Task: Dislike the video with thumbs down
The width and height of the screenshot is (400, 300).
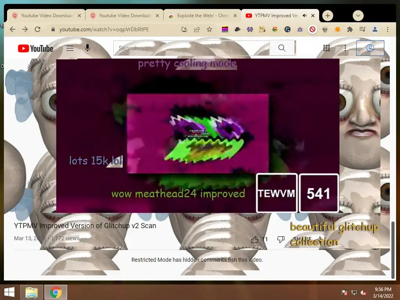Action: tap(281, 239)
